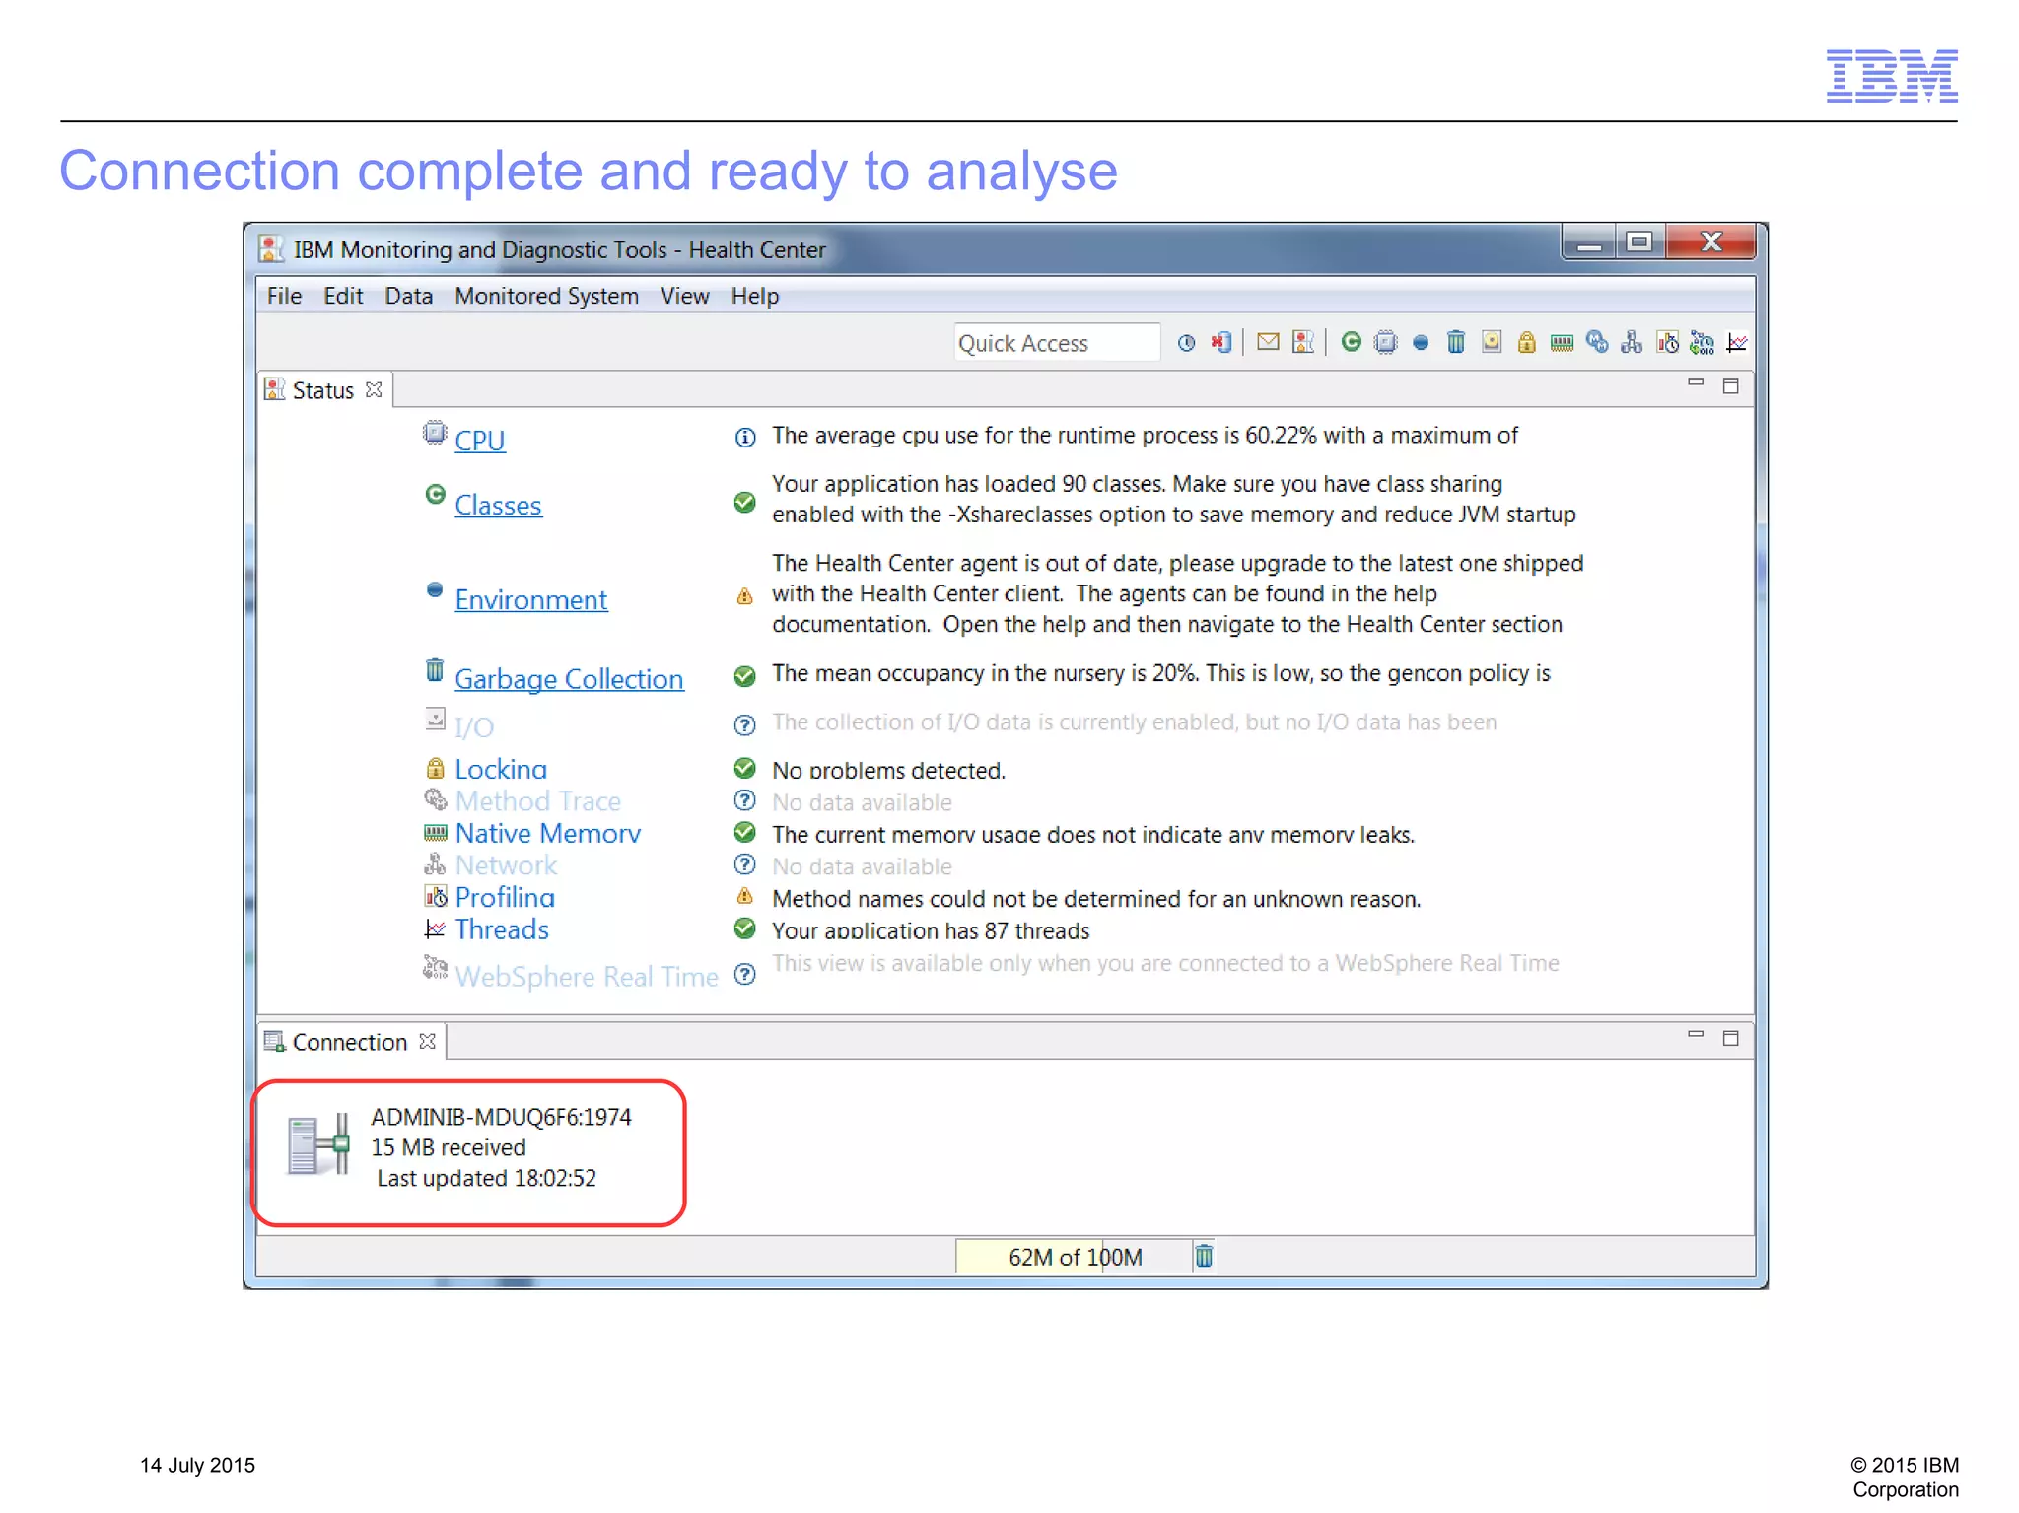Click the server connection icon
The width and height of the screenshot is (2019, 1513).
click(318, 1144)
